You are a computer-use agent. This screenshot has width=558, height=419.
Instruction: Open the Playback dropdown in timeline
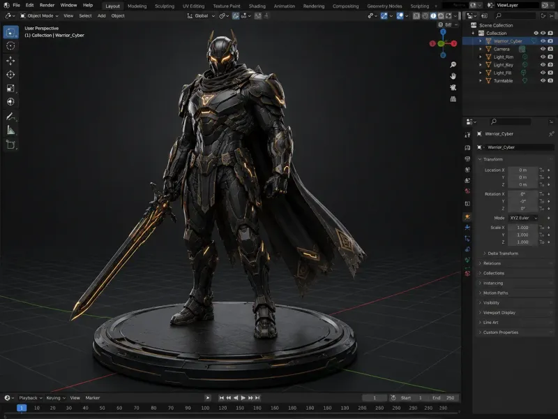[x=30, y=397]
